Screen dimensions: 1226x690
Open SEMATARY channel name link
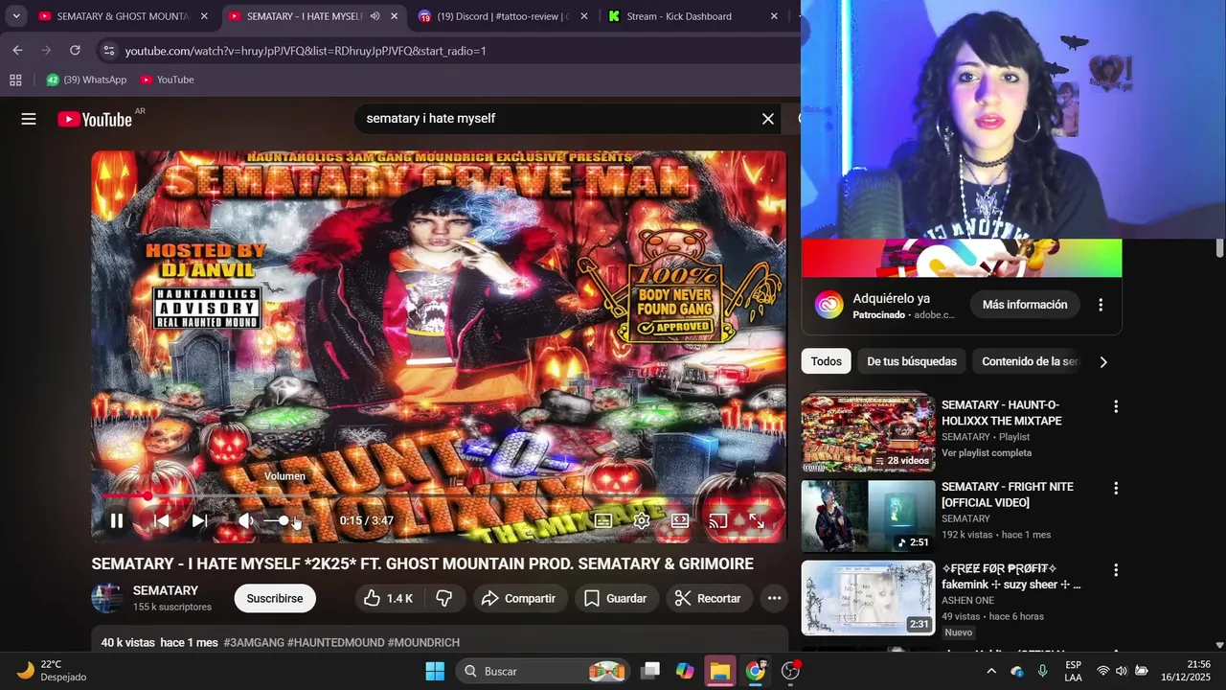pos(166,590)
